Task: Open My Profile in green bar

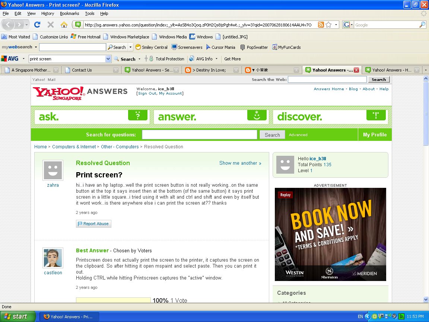Action: pyautogui.click(x=375, y=135)
